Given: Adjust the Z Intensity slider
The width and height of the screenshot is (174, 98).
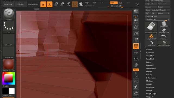Looking at the screenshot, I should coord(122,6).
